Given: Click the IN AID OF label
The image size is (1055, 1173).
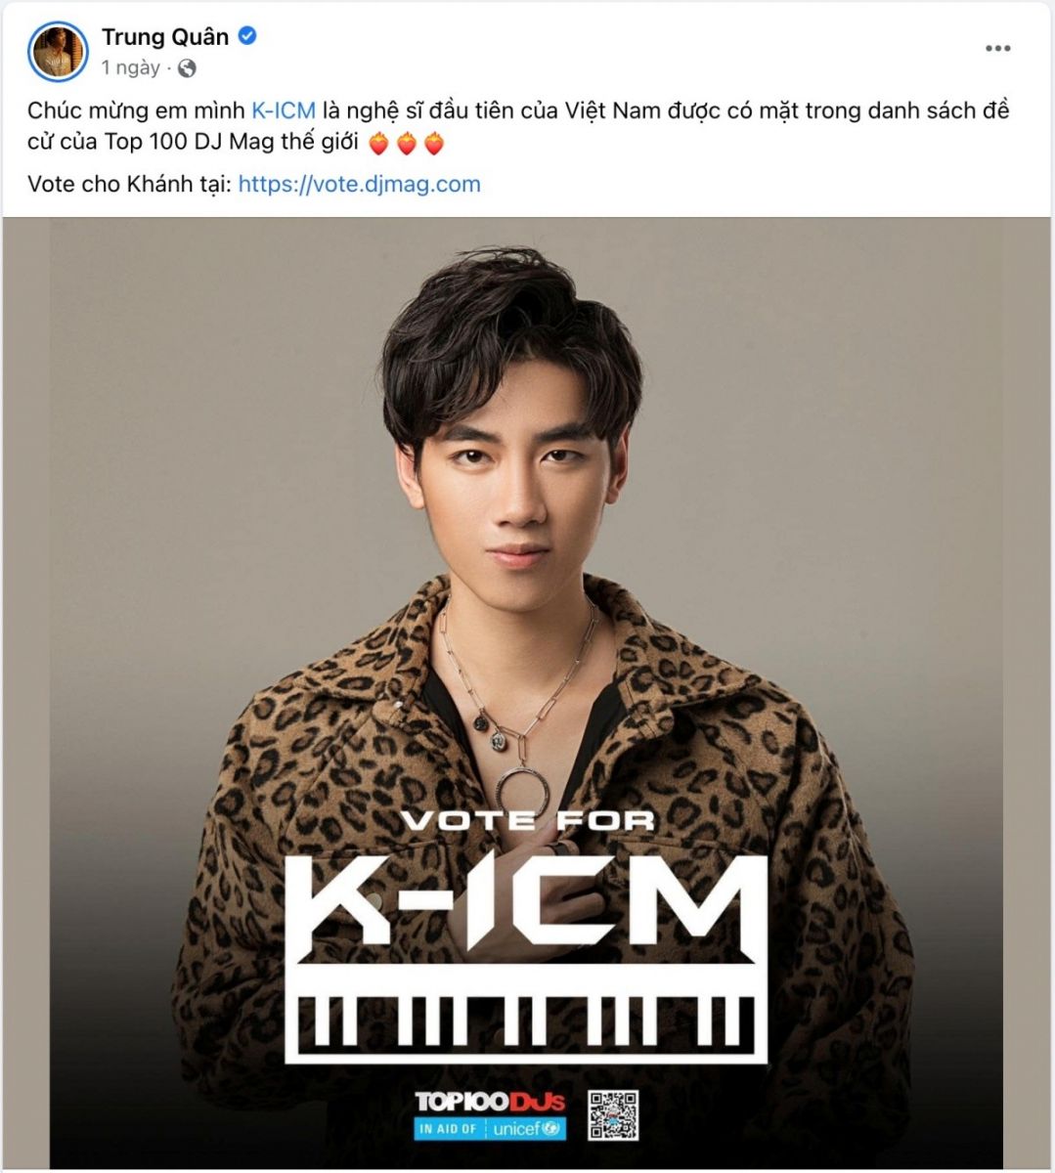Looking at the screenshot, I should coord(449,1128).
